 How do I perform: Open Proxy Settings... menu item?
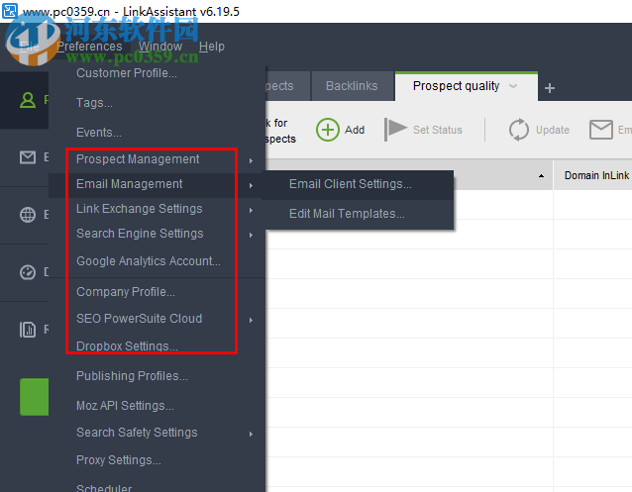(119, 460)
